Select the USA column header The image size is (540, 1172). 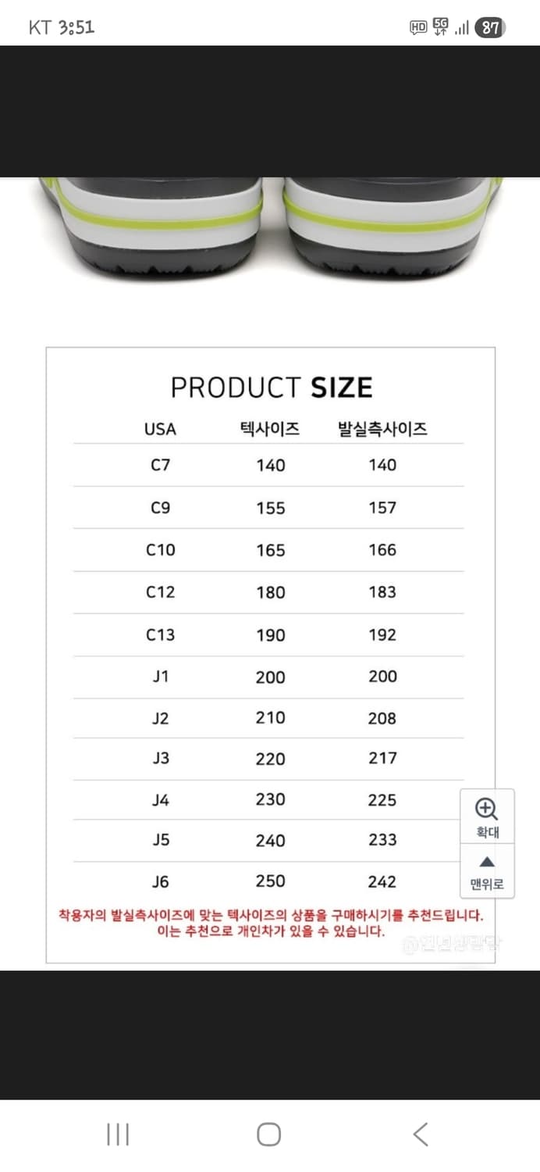click(159, 428)
